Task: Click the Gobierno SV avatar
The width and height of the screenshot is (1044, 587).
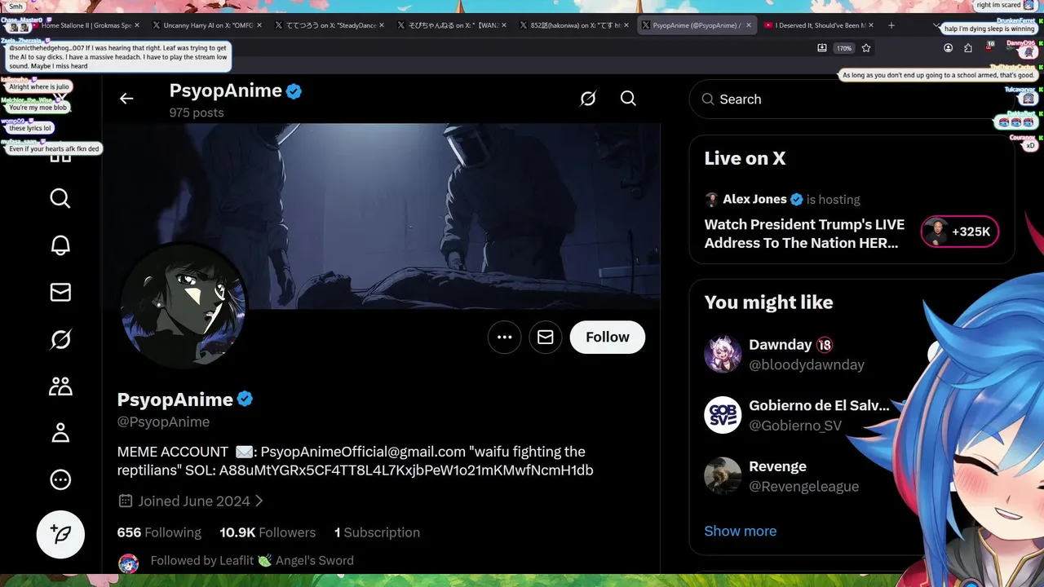Action: [x=723, y=415]
